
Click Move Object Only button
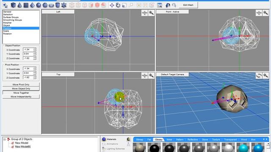(21, 89)
